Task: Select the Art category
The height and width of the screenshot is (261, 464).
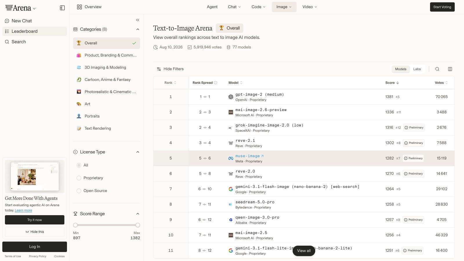Action: (106, 104)
